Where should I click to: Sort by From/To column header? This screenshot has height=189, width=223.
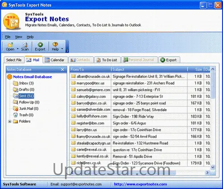(90, 69)
